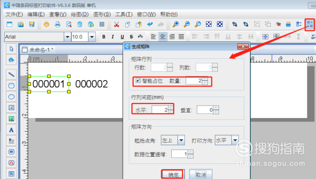Increase the 数据位置递增 value
Screen dimensions: 316x179
tap(190, 152)
